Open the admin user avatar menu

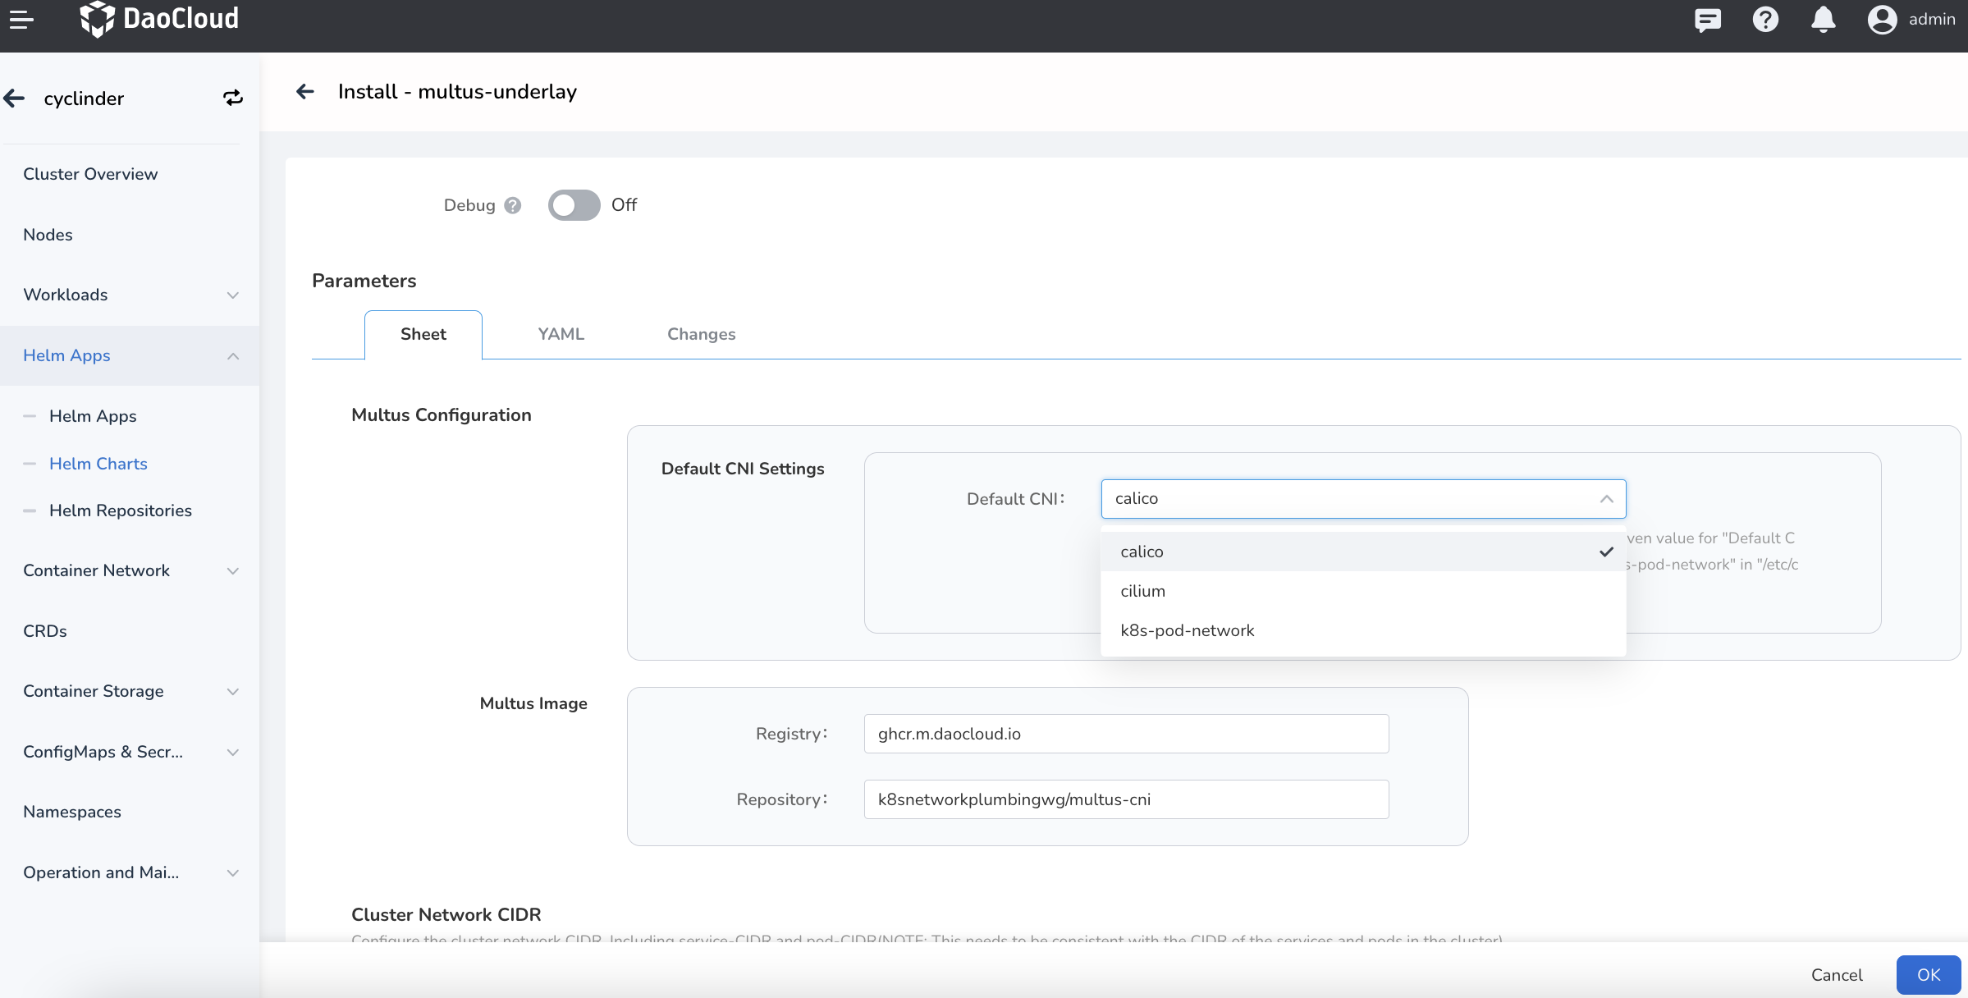tap(1882, 19)
